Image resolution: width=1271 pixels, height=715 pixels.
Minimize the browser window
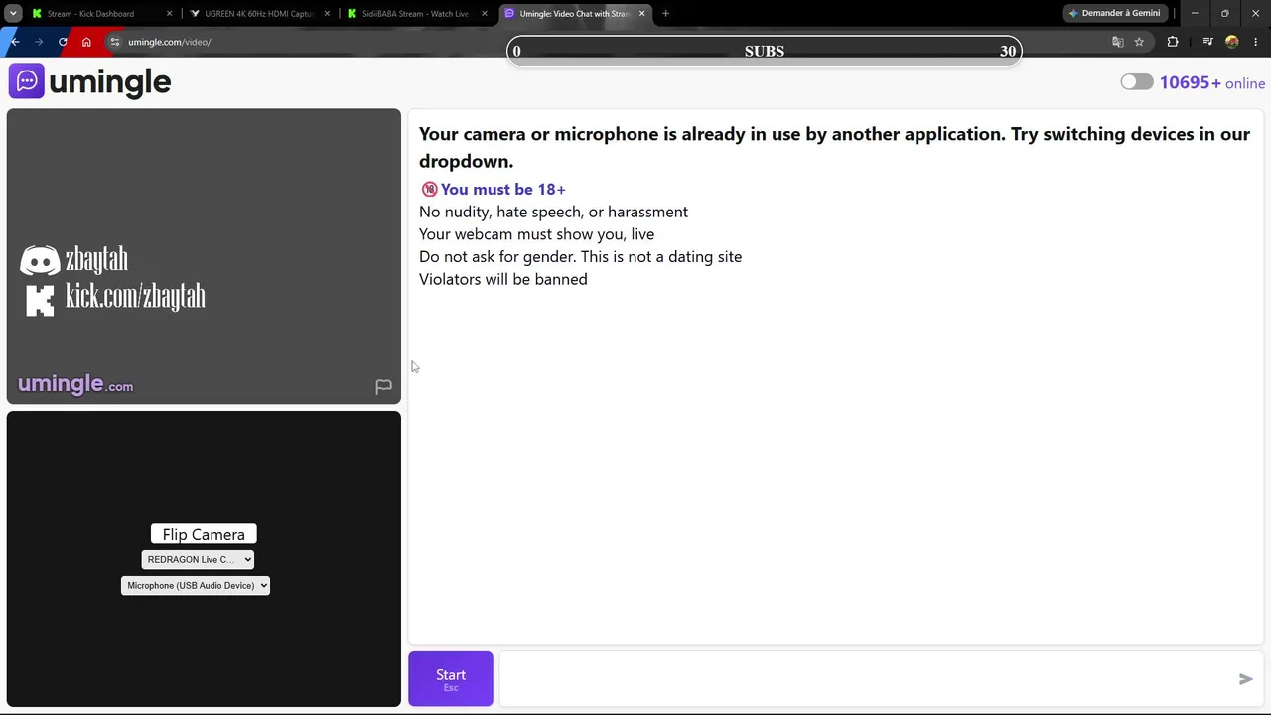pyautogui.click(x=1195, y=14)
